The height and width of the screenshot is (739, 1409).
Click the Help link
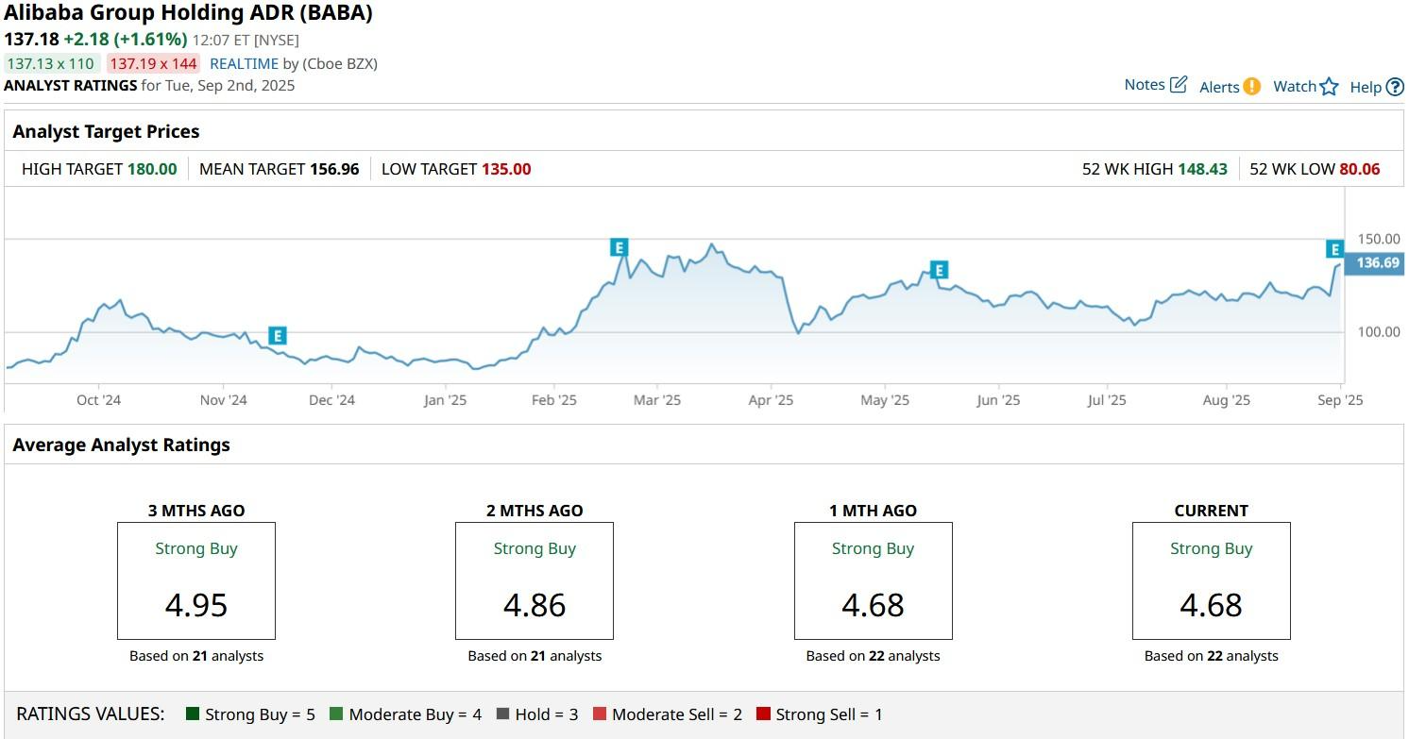coord(1366,87)
